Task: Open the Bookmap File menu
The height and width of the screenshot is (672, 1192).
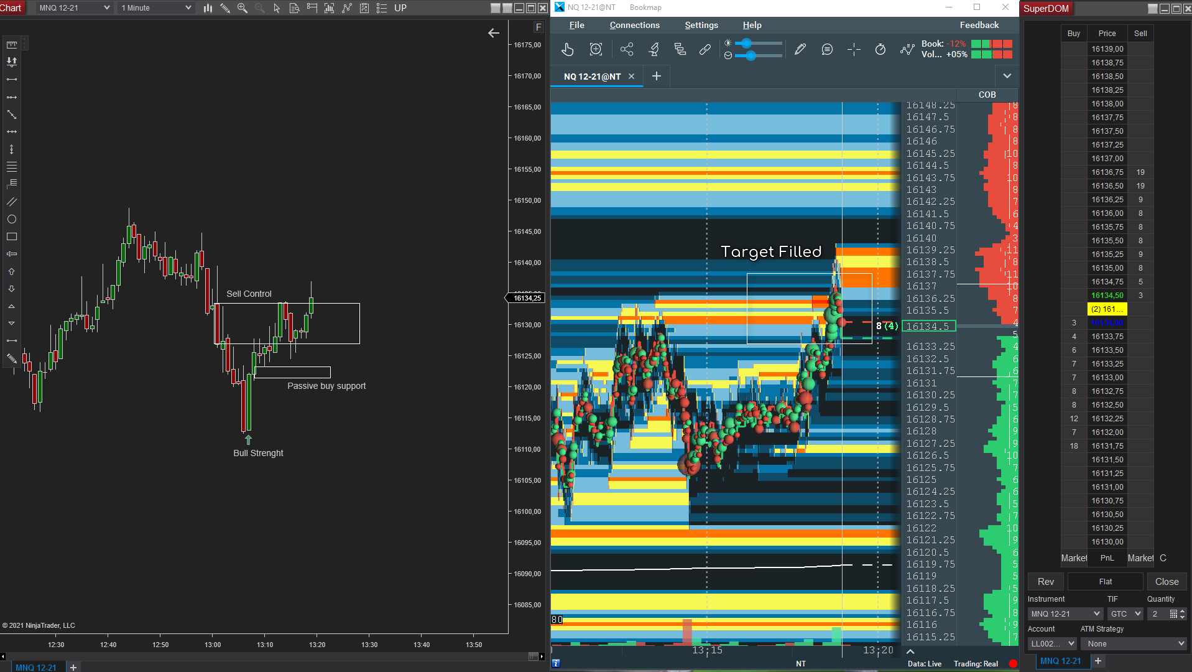Action: tap(577, 25)
